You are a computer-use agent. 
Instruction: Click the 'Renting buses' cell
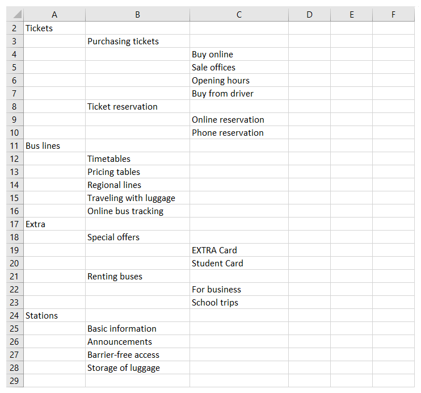point(137,277)
